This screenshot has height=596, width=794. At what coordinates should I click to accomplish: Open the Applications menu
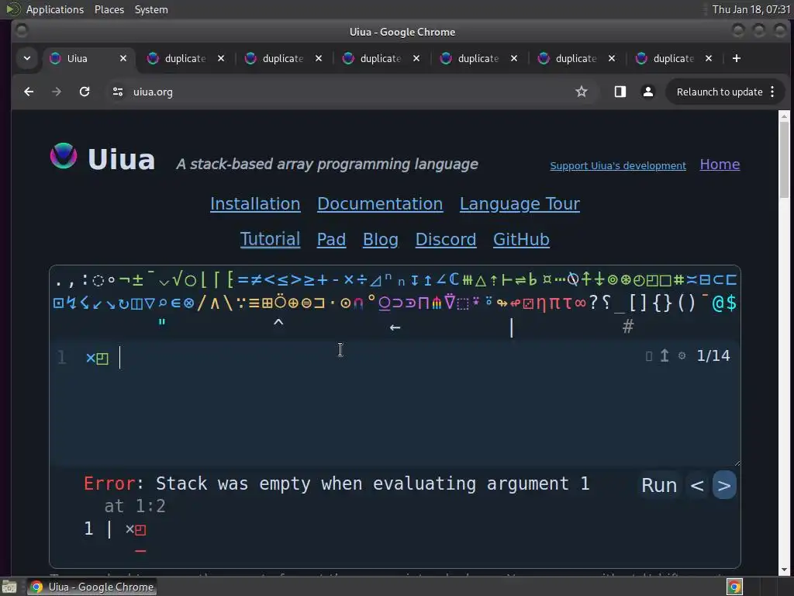click(x=55, y=9)
